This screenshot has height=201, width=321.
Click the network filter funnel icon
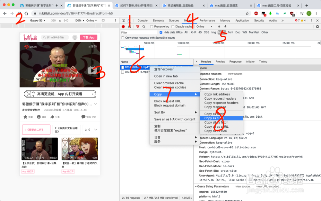pyautogui.click(x=138, y=27)
